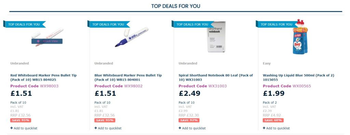Open Easy washing up liquid image
The image size is (350, 135).
coord(300,37)
